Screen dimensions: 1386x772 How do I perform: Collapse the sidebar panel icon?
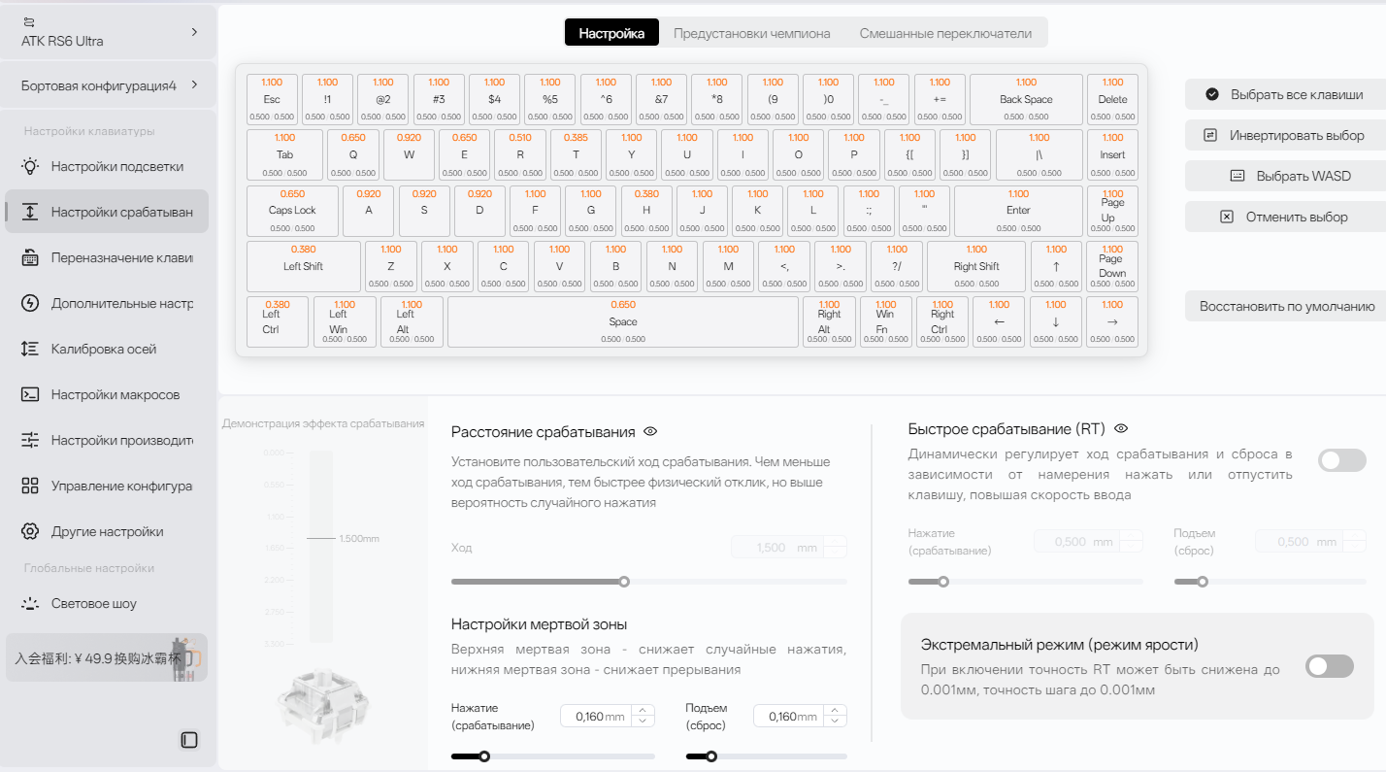[x=189, y=740]
